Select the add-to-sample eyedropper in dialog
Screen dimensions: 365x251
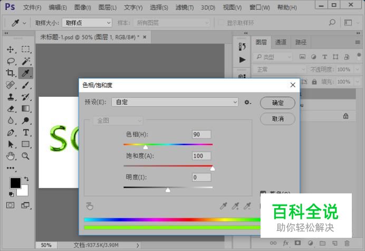pos(235,206)
